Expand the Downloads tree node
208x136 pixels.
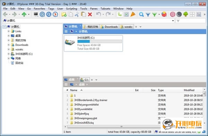pyautogui.click(x=8, y=45)
